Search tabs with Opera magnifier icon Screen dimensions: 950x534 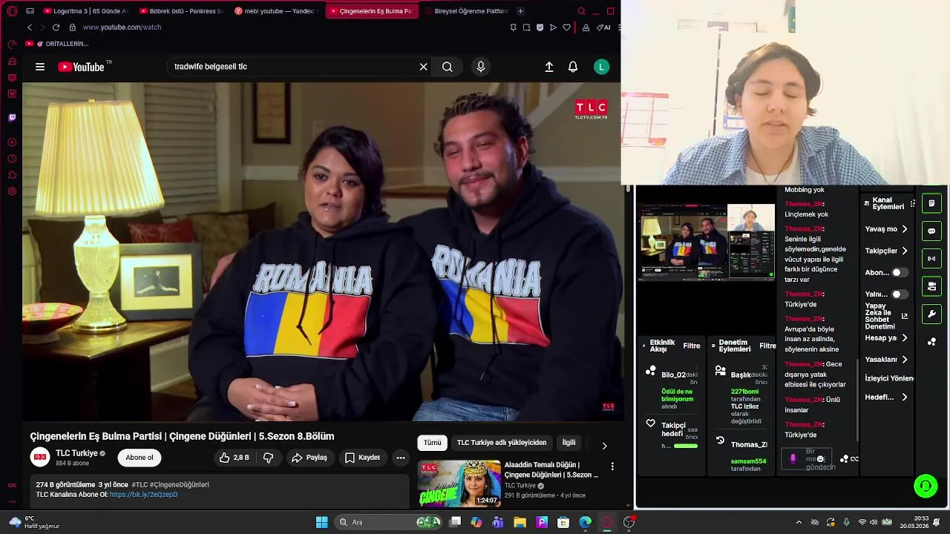(581, 11)
